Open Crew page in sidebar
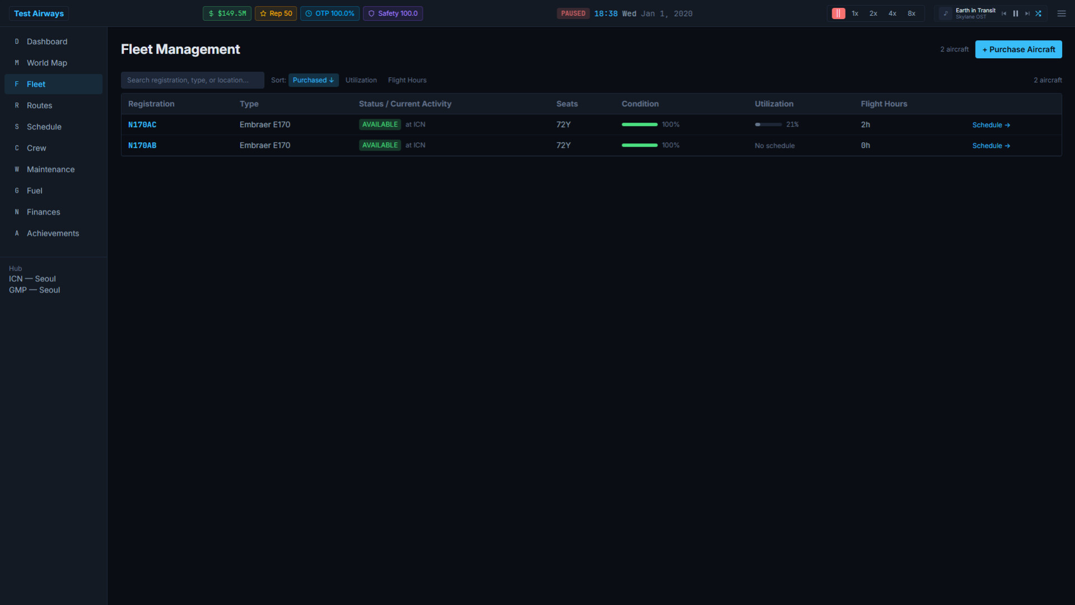The image size is (1075, 605). pos(53,148)
